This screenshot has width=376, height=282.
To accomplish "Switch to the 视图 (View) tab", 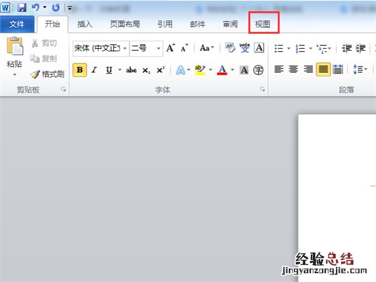I will tap(263, 24).
